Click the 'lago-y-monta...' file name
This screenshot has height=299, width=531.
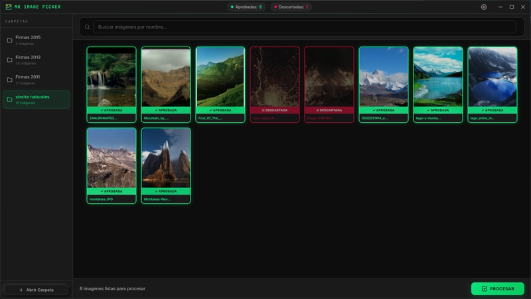pos(428,118)
